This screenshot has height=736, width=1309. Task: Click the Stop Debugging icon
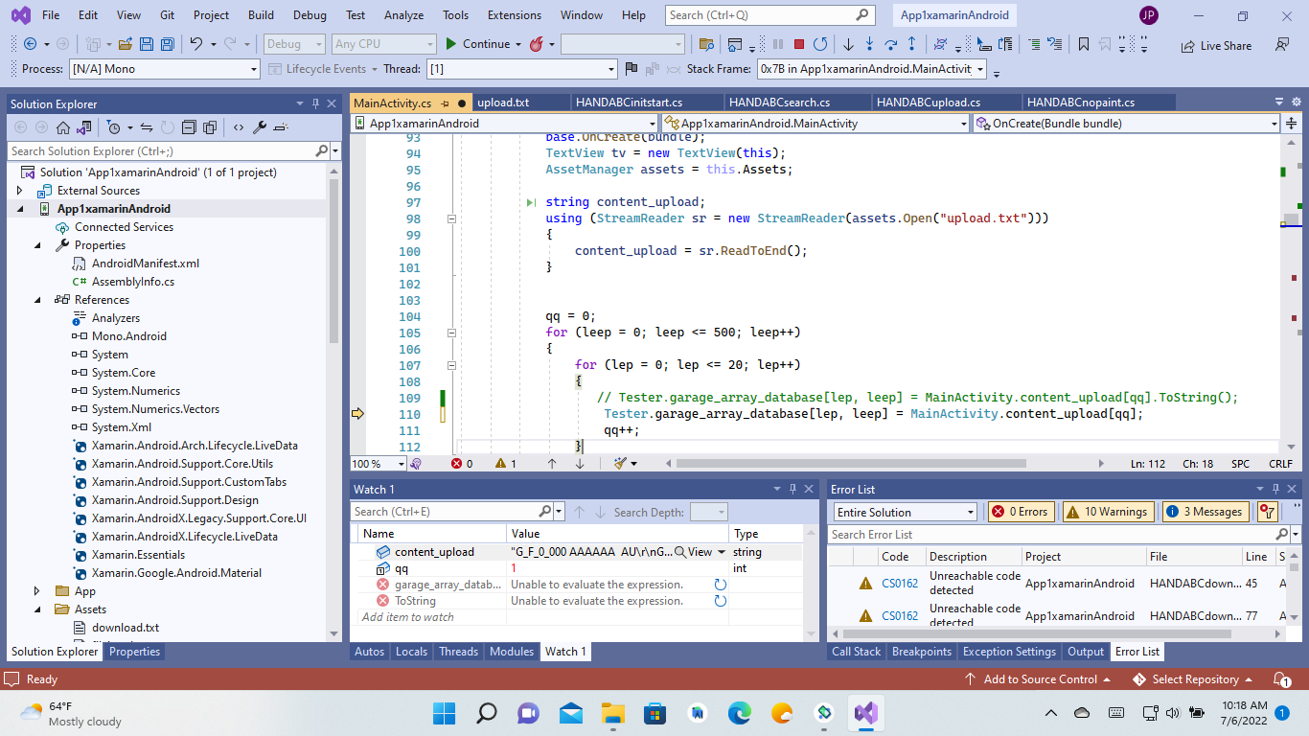tap(799, 43)
